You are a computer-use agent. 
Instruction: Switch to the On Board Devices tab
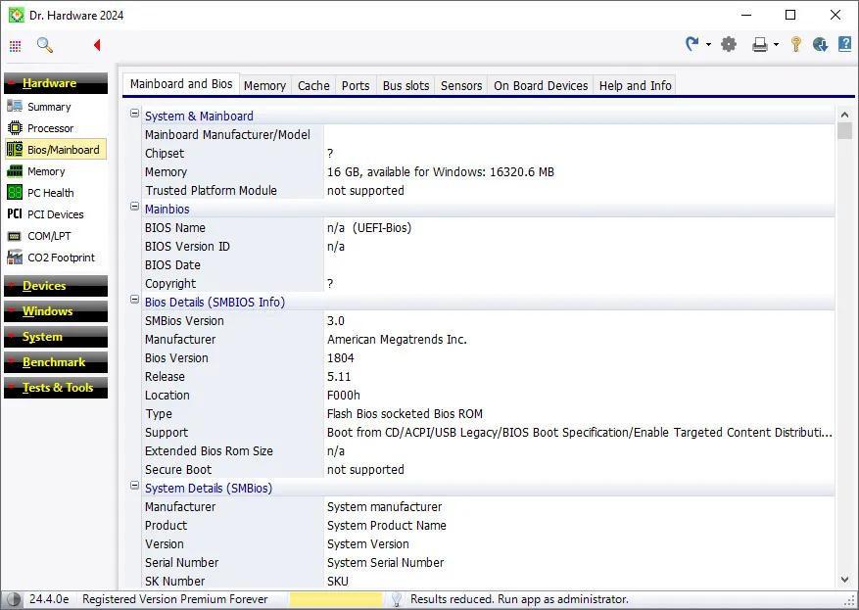click(x=540, y=86)
